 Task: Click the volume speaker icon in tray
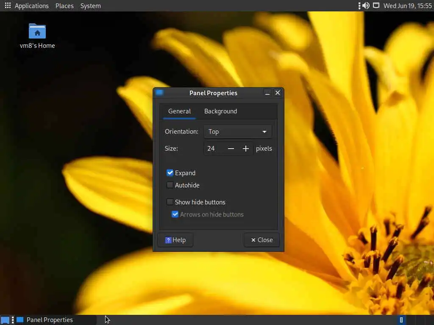(x=366, y=6)
